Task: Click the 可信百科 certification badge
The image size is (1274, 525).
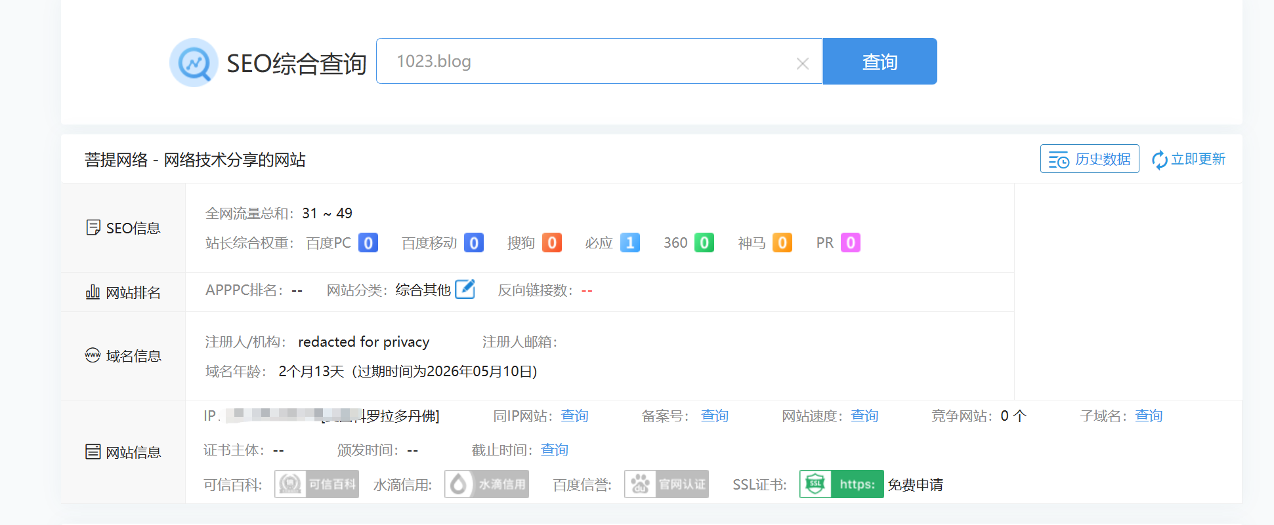Action: click(x=316, y=484)
